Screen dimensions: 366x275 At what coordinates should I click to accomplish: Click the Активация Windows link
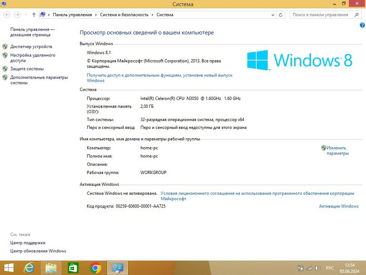point(339,206)
